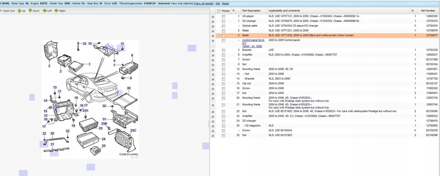Click the P... position column header
The image size is (440, 176).
click(x=235, y=11)
